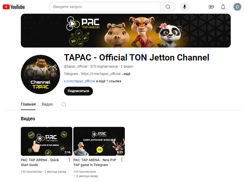The image size is (244, 182).
Task: Click the '2 месяца назад' text
Action: pyautogui.click(x=55, y=172)
